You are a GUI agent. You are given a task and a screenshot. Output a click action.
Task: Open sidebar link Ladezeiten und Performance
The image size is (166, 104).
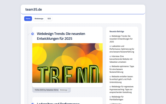[x=122, y=49]
